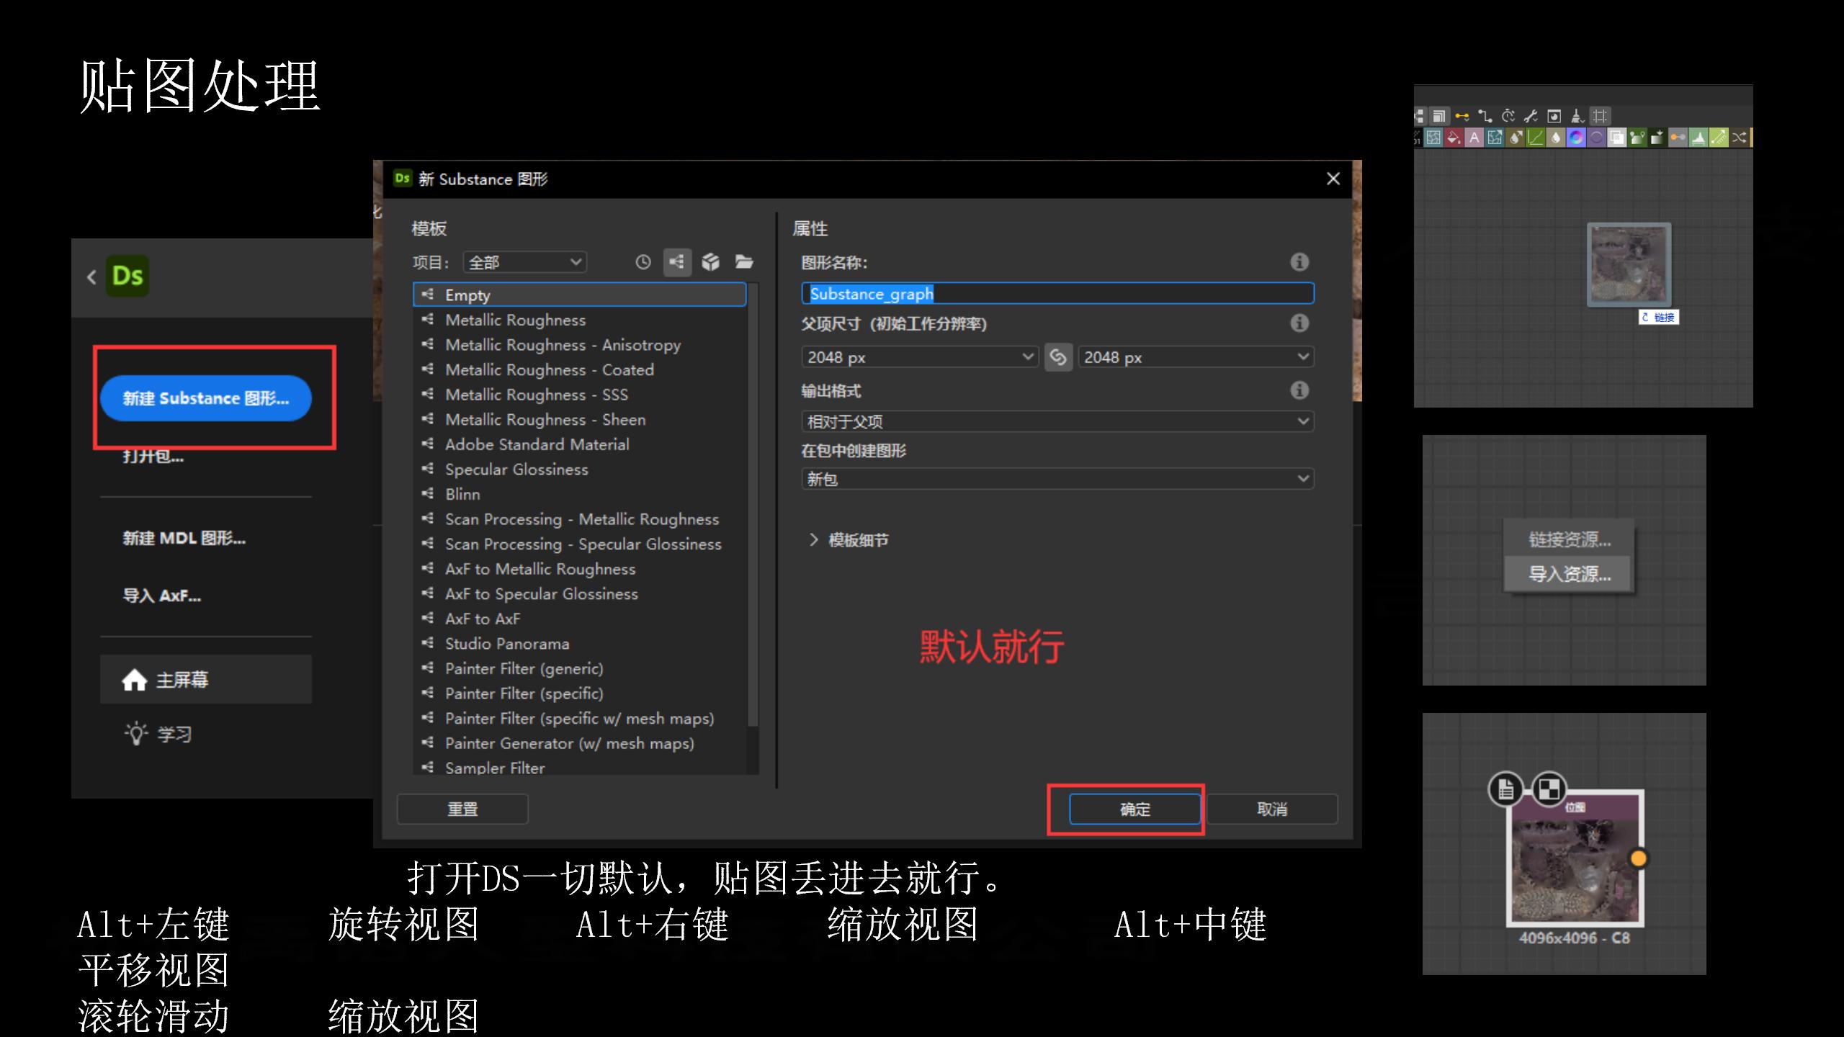
Task: Click the view window icon in graph toolbar
Action: coord(1554,116)
